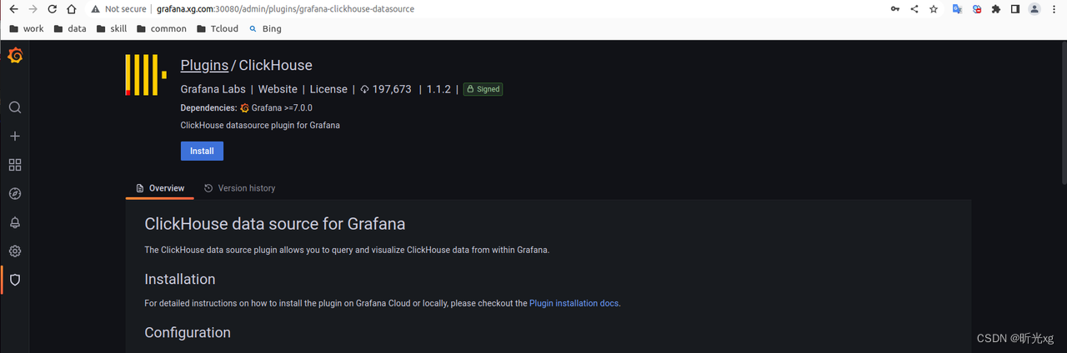Click the Installation heading
Viewport: 1067px width, 353px height.
pyautogui.click(x=180, y=279)
